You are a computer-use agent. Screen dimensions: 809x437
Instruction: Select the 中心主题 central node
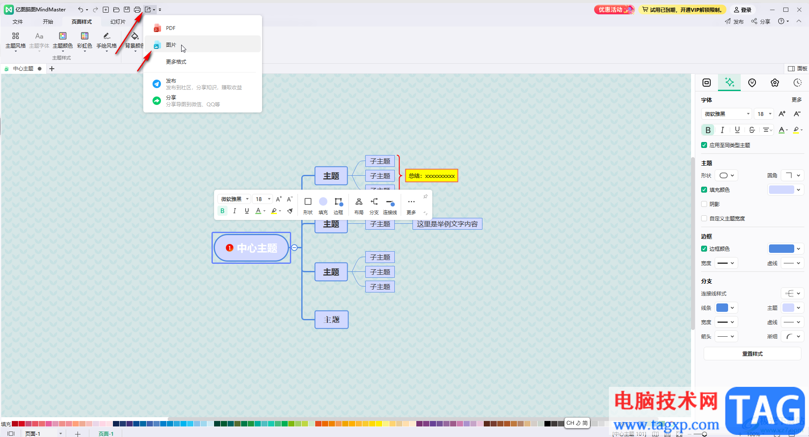click(x=252, y=248)
